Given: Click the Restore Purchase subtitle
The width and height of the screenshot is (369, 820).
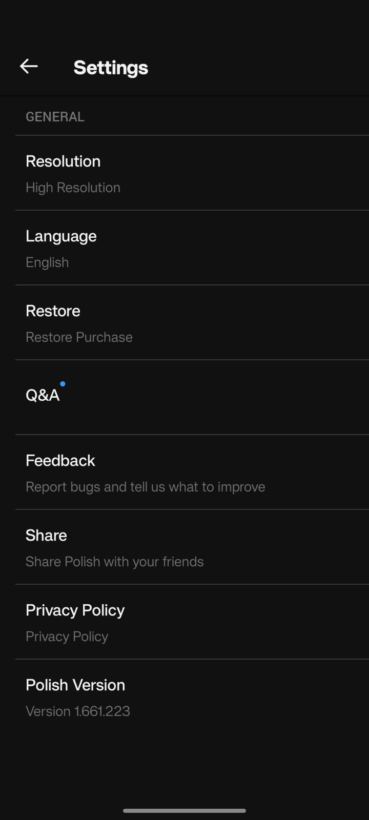Looking at the screenshot, I should pos(79,337).
